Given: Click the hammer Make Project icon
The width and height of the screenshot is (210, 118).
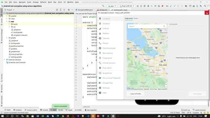Looking at the screenshot, I should click(103, 6).
